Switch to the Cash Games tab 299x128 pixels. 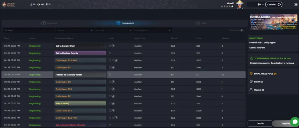[49, 23]
